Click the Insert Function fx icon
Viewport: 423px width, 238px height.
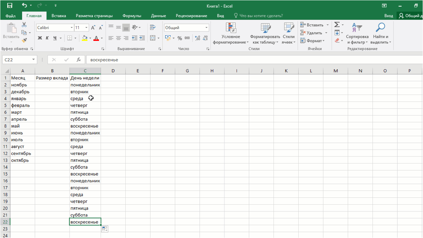[79, 60]
